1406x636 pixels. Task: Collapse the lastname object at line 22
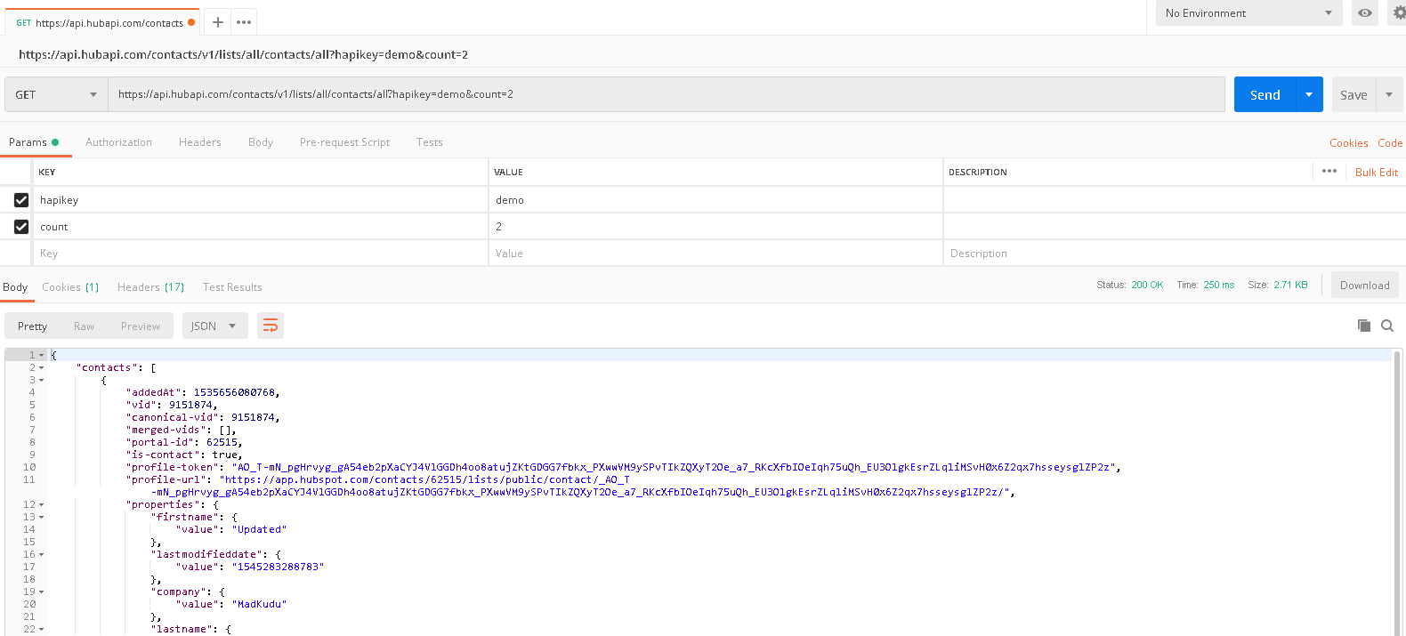point(41,629)
